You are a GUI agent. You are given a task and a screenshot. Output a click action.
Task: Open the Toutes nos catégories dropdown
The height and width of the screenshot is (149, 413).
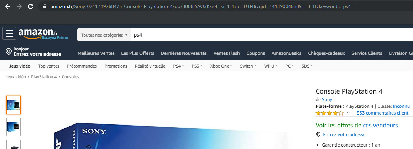click(x=104, y=35)
